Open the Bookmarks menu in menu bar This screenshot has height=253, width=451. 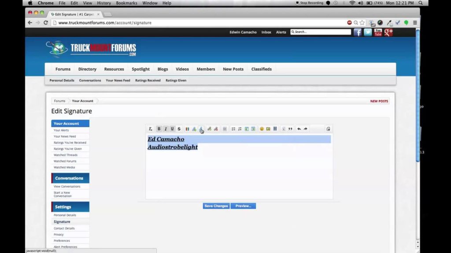[126, 3]
